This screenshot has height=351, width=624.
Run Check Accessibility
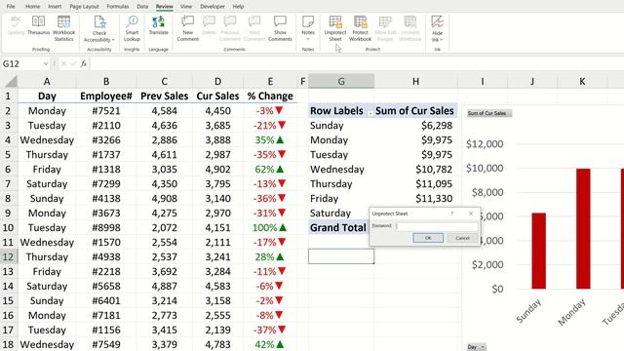(99, 28)
